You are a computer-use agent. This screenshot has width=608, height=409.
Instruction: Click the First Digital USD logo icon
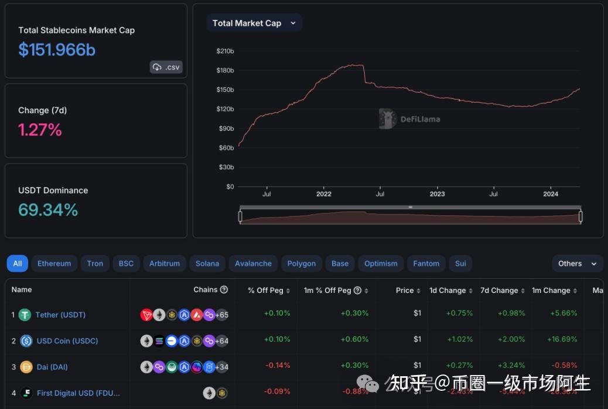point(26,393)
